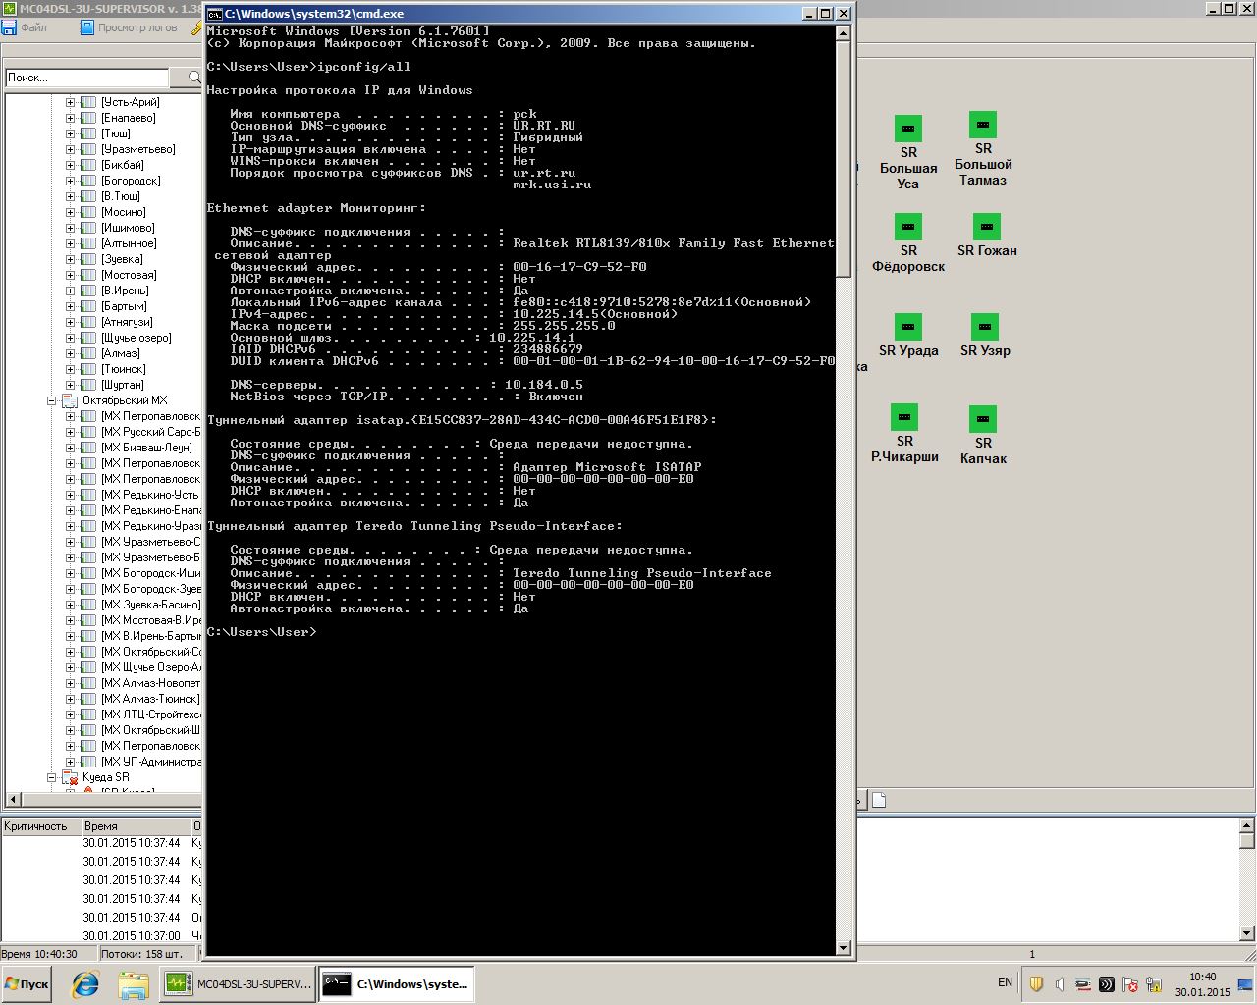Select the [Алтынное] tree item
The width and height of the screenshot is (1257, 1005).
128,243
